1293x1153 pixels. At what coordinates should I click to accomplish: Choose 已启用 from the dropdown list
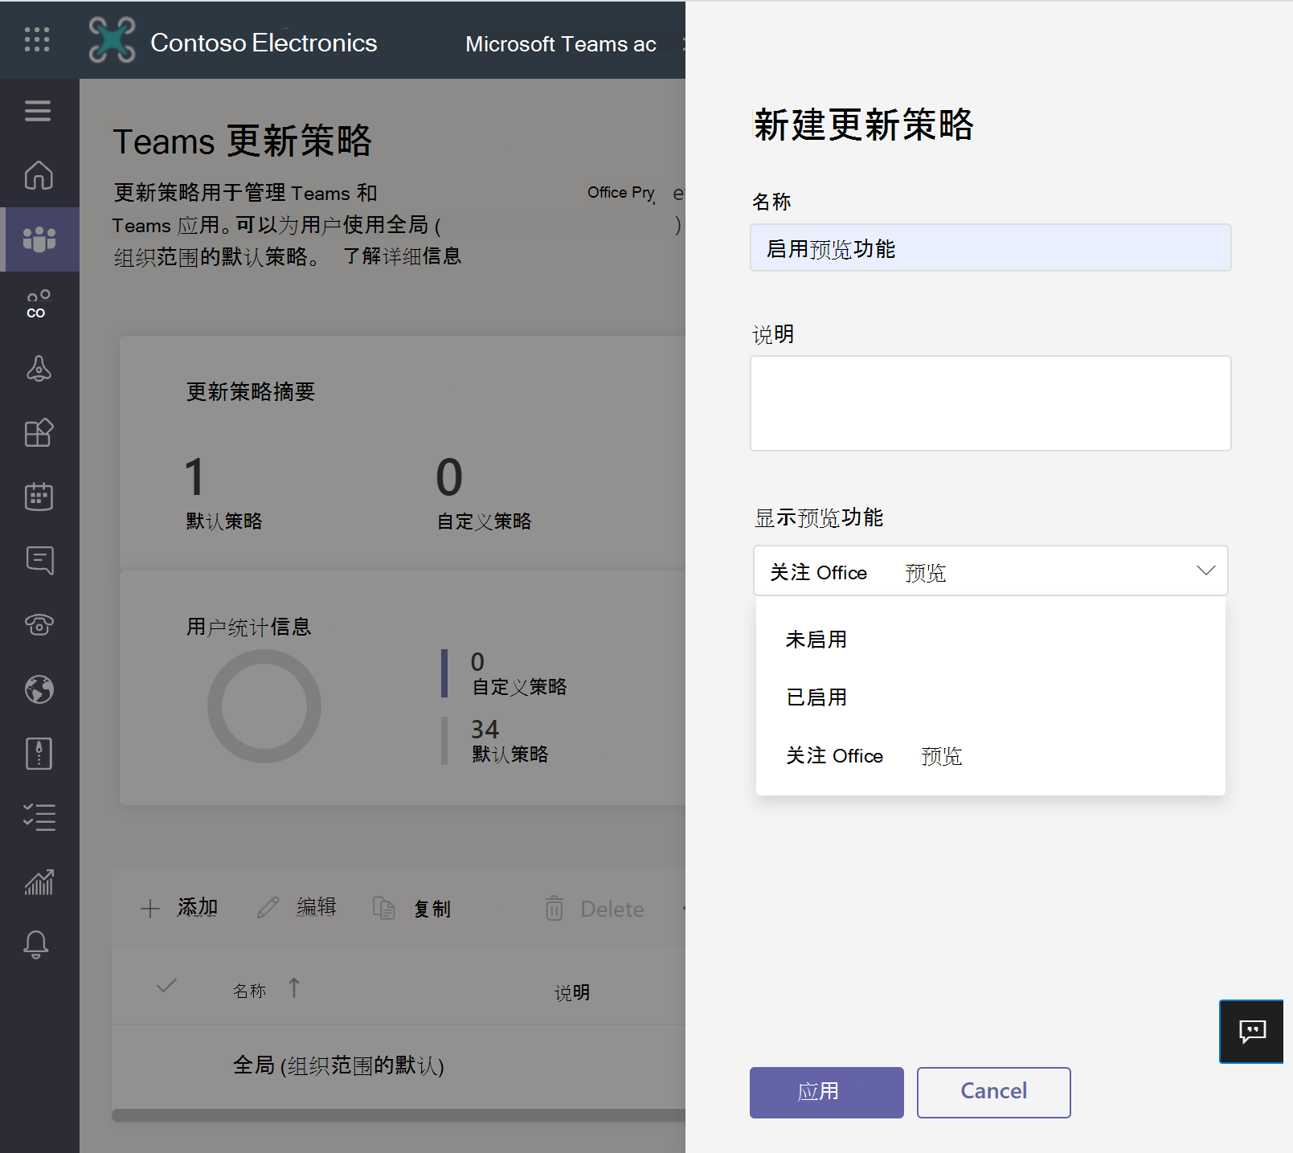[x=990, y=697]
